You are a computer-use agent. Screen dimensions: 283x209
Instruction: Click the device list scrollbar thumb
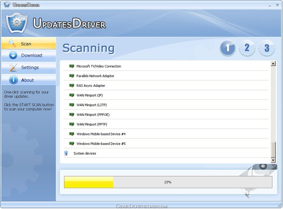tap(273, 150)
